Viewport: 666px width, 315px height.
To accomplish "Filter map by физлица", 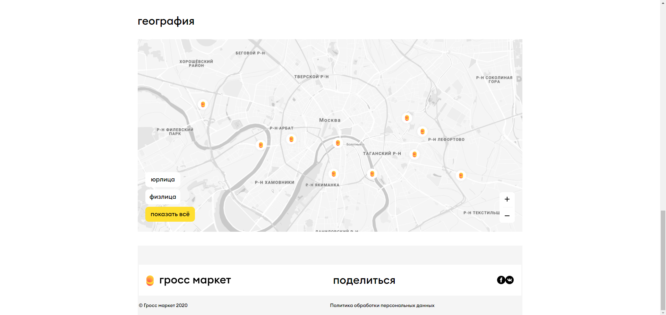I will pyautogui.click(x=163, y=197).
